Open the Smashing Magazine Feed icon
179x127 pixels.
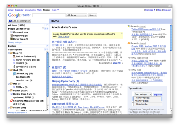point(11,101)
